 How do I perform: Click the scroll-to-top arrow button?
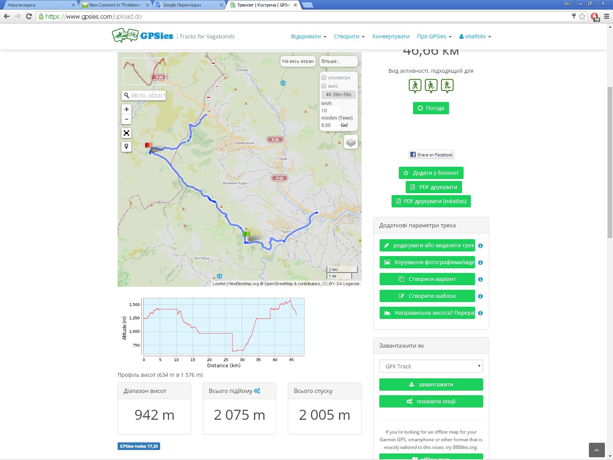[x=597, y=450]
